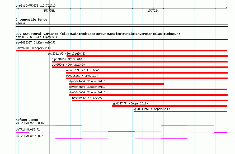Click the RefSeq Genes track title

(x=27, y=120)
